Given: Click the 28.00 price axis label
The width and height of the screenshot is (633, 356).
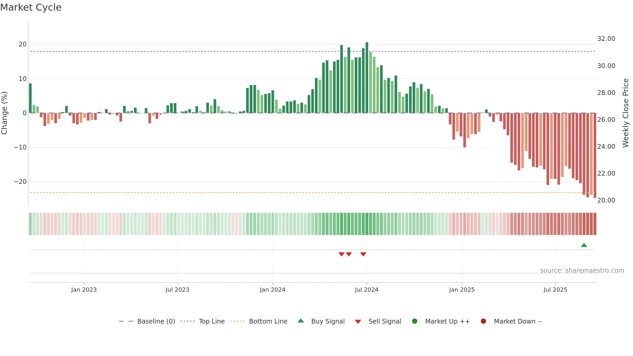Looking at the screenshot, I should pyautogui.click(x=606, y=93).
